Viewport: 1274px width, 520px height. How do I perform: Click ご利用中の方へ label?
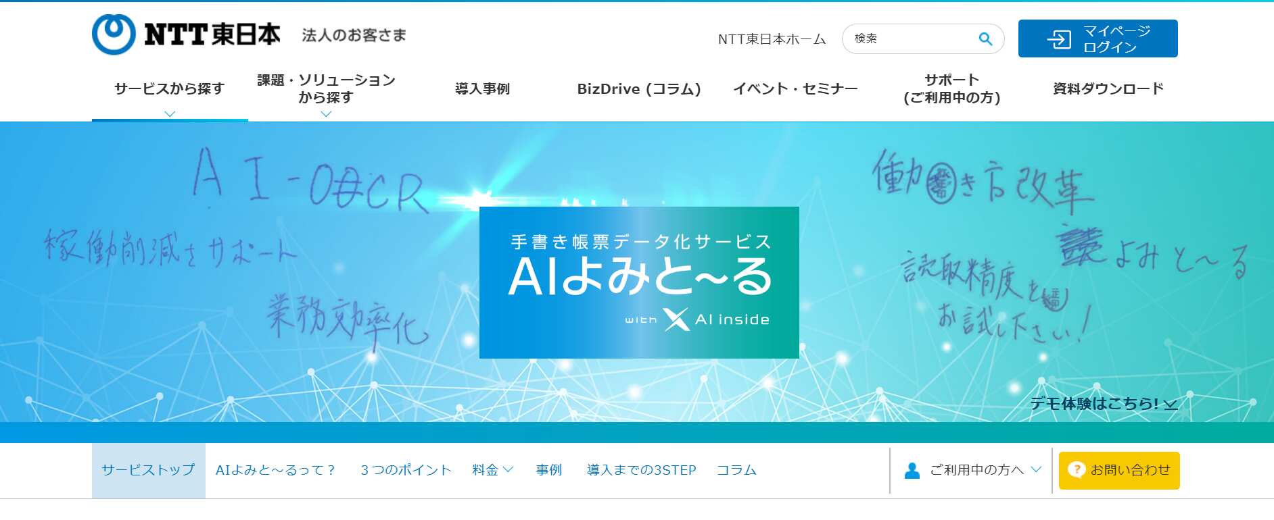976,470
